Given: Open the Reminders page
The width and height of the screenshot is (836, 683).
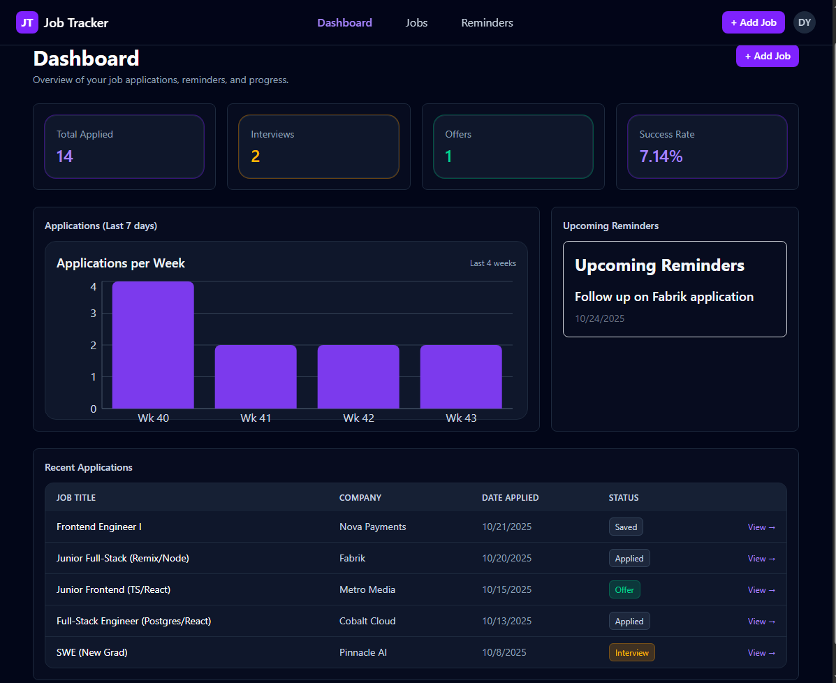Looking at the screenshot, I should tap(487, 22).
